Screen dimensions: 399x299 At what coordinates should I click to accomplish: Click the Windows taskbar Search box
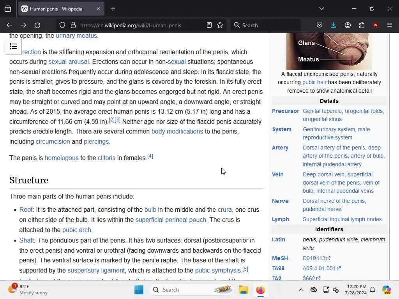(x=192, y=290)
